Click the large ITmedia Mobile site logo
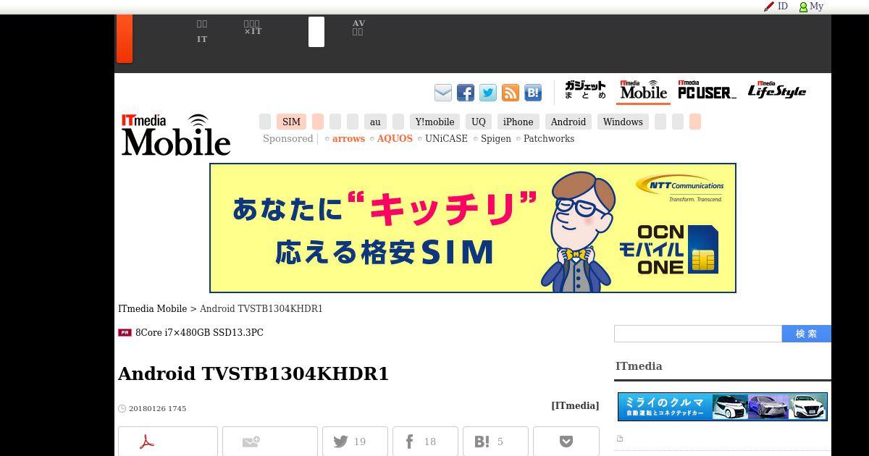 [176, 135]
